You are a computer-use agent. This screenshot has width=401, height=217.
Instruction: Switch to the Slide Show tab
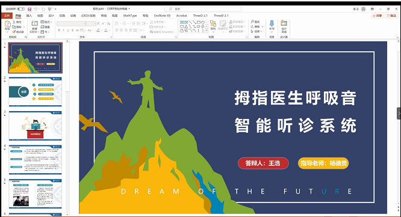pyautogui.click(x=89, y=16)
